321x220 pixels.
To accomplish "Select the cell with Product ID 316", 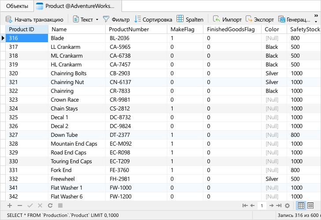I will [x=27, y=38].
